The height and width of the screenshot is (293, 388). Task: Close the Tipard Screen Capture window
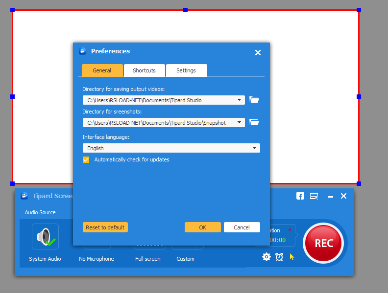(343, 196)
